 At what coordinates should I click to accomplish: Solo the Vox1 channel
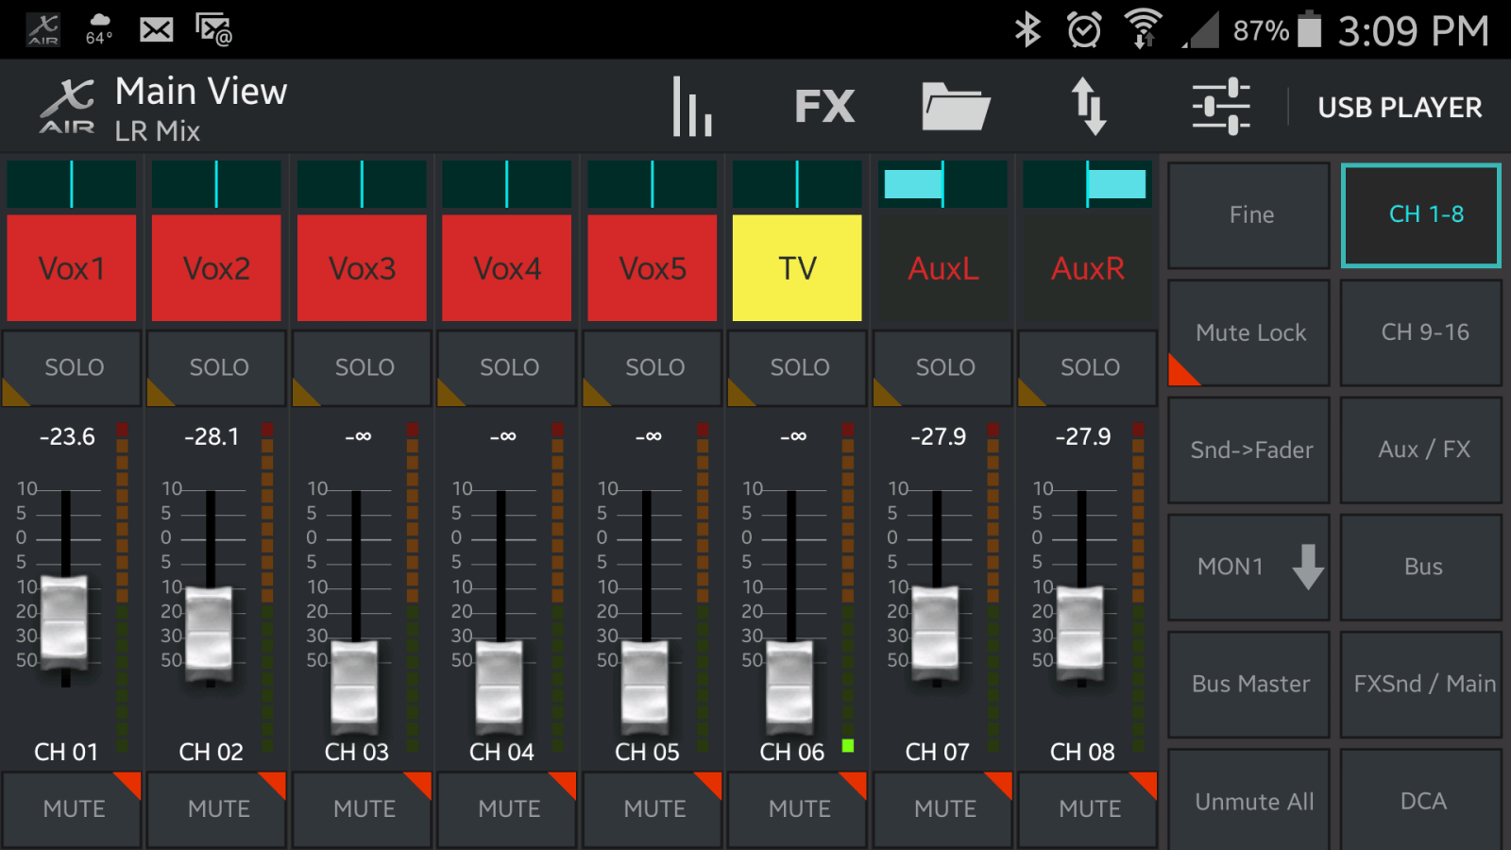point(71,368)
